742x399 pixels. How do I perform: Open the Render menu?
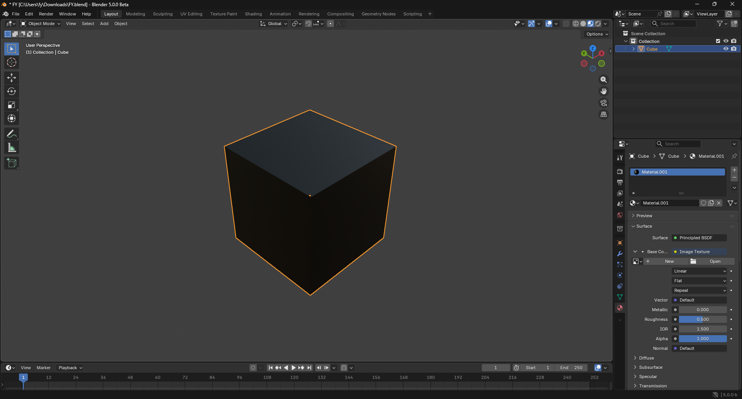pyautogui.click(x=46, y=14)
